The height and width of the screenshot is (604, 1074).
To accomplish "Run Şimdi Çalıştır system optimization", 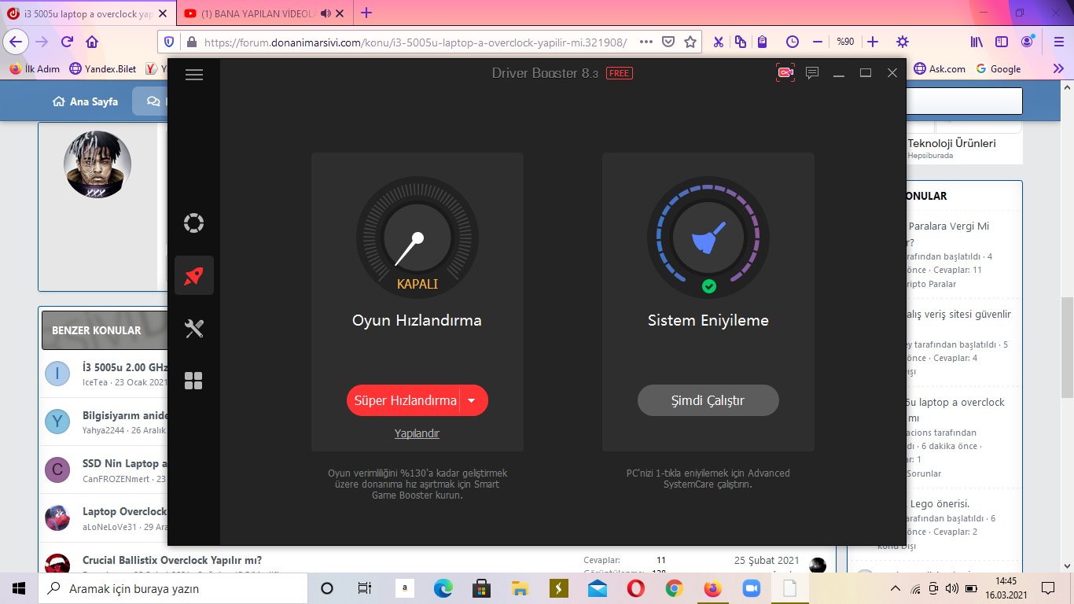I will coord(708,400).
